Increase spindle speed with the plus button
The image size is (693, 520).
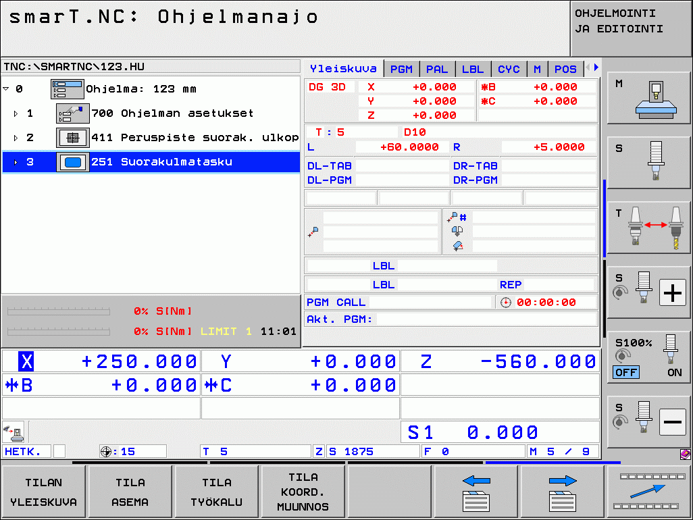point(672,292)
